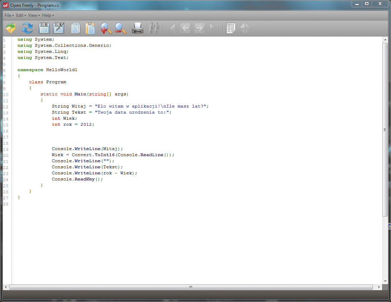Click the Print icon in toolbar

(x=138, y=28)
